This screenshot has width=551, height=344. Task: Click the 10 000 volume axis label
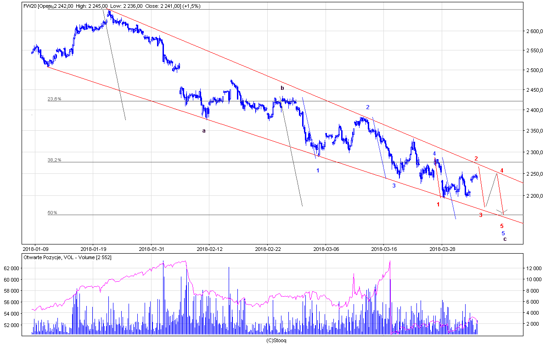pos(534,279)
